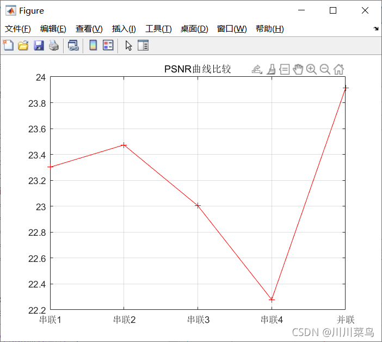Minimize the Figure window

point(301,10)
